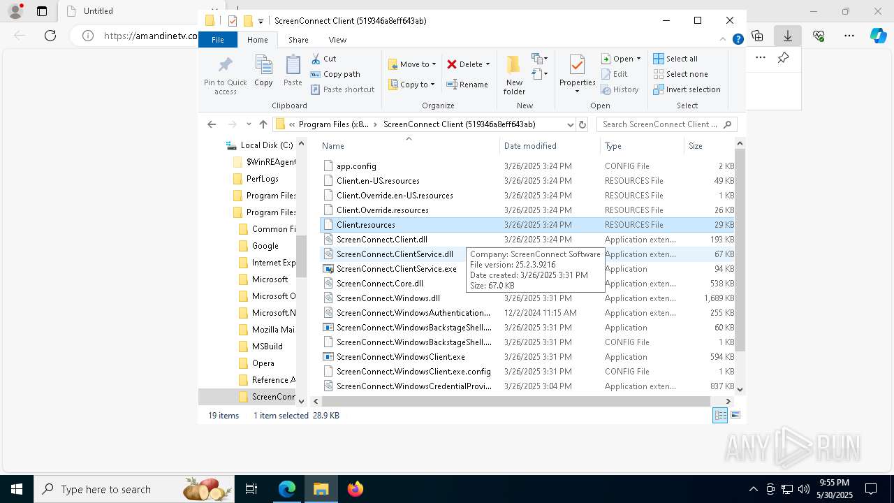The image size is (894, 503).
Task: Open the Copy to dropdown
Action: [x=412, y=85]
